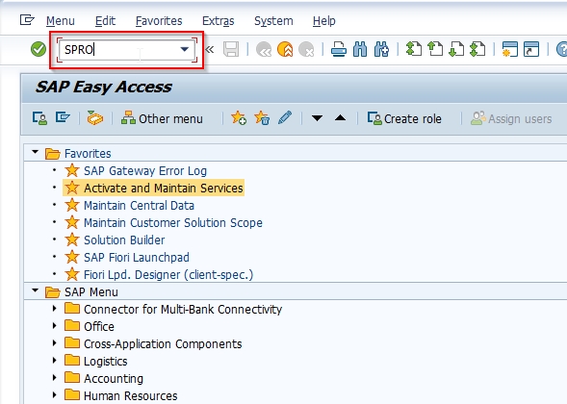Image resolution: width=567 pixels, height=404 pixels.
Task: Expand the Logistics folder
Action: point(55,361)
